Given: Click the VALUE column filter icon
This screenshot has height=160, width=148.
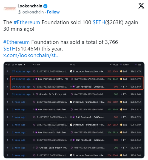Looking at the screenshot, I should [110, 64].
